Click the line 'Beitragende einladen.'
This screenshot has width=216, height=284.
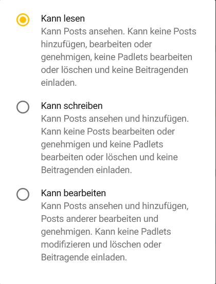(84, 257)
